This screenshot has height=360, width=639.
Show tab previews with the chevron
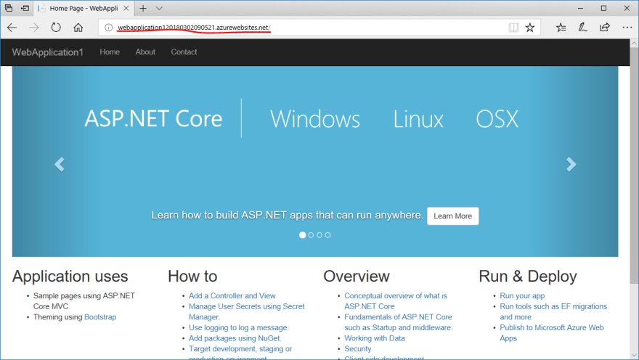pyautogui.click(x=159, y=8)
